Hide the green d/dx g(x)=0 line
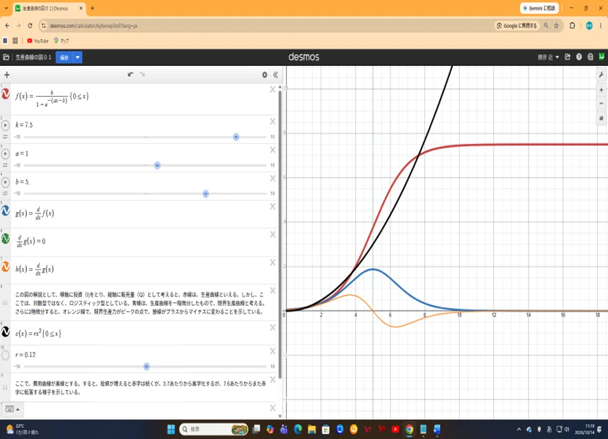 [5, 239]
